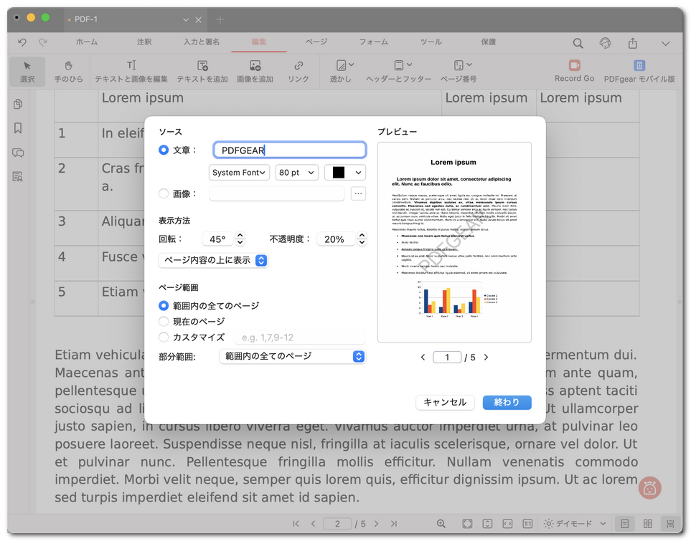Select the 現在のページ radio option
Screen dimensions: 691x541
click(164, 322)
